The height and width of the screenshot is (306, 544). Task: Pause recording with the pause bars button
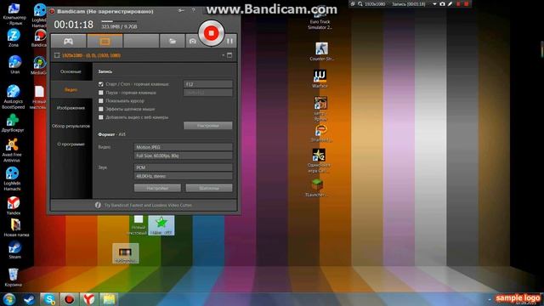click(x=229, y=41)
